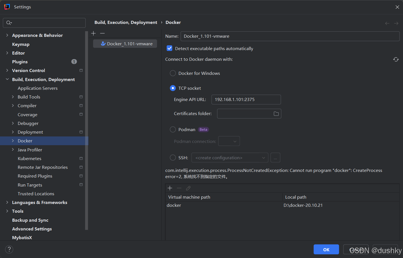The image size is (403, 258).
Task: Click the Local path column header
Action: click(x=341, y=197)
